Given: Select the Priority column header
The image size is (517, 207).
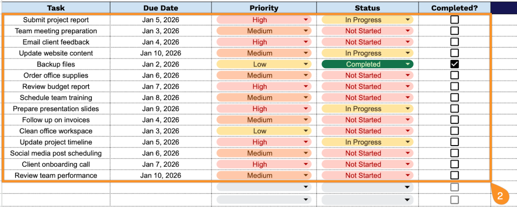Looking at the screenshot, I should [264, 8].
